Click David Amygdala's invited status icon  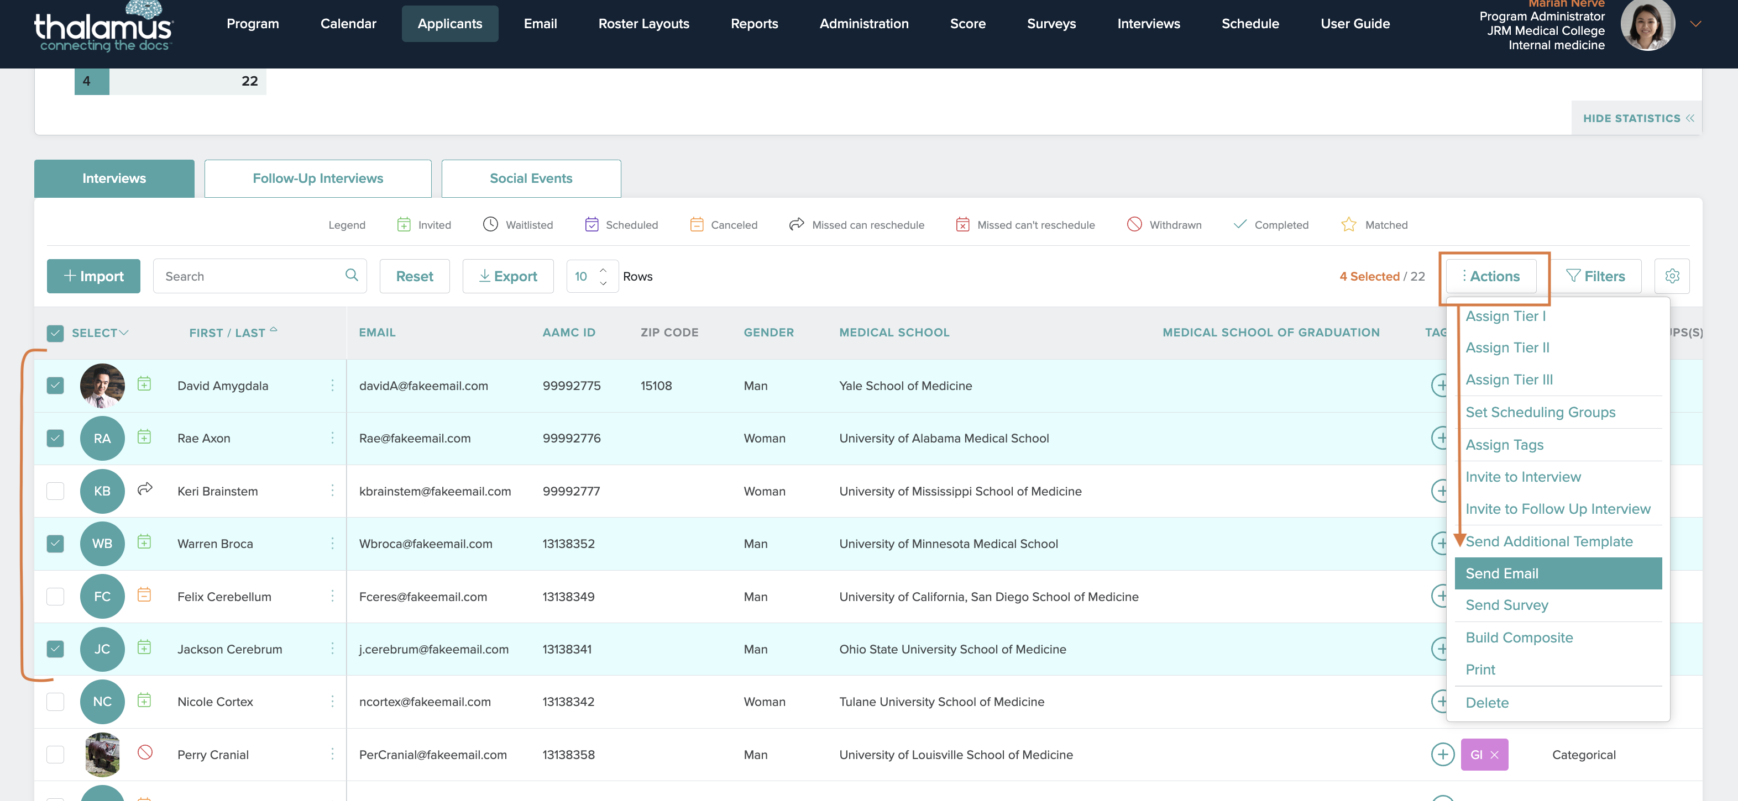144,384
